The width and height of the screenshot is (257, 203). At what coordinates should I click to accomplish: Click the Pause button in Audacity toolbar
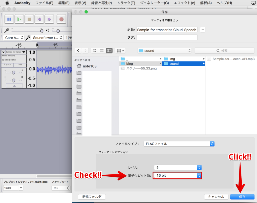(x=9, y=19)
